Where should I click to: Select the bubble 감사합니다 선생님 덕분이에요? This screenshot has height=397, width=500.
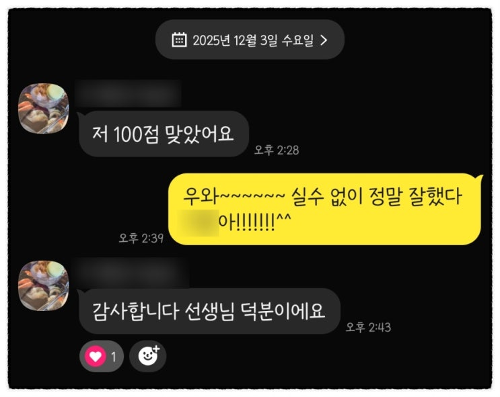[x=209, y=311]
